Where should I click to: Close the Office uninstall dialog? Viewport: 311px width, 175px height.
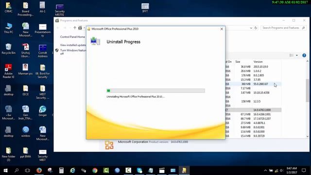click(x=222, y=29)
